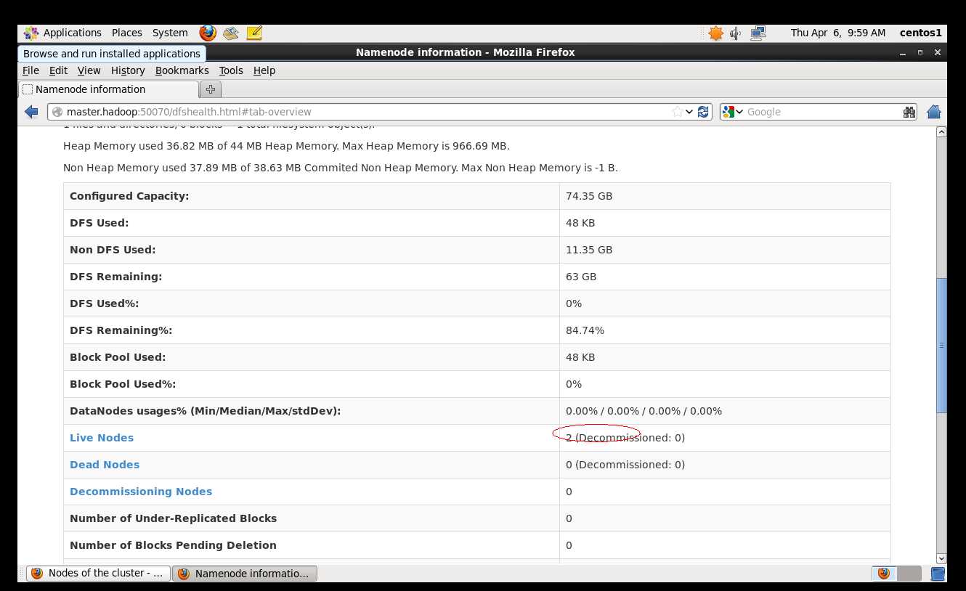Open the File menu in Firefox
Viewport: 966px width, 591px height.
pos(31,70)
